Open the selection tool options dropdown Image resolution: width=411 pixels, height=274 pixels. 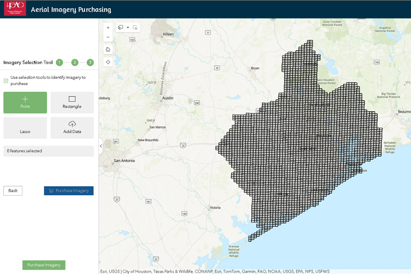pos(127,27)
